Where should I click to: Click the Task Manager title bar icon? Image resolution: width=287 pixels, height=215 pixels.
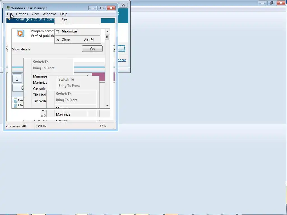point(8,8)
